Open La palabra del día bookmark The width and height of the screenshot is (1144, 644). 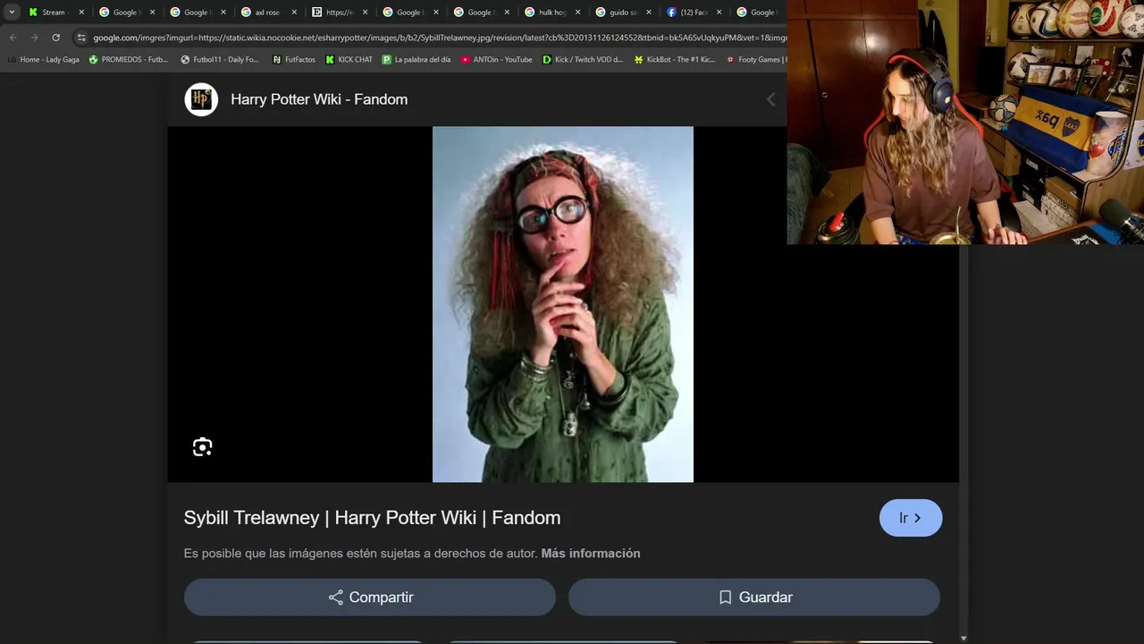pyautogui.click(x=416, y=60)
